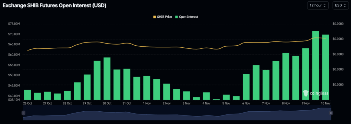Open the 12 hour interval dropdown

click(x=318, y=5)
